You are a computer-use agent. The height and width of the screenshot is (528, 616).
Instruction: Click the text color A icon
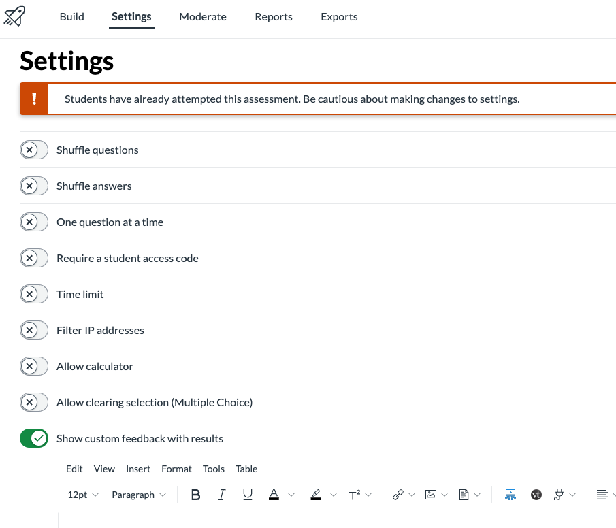pyautogui.click(x=274, y=495)
